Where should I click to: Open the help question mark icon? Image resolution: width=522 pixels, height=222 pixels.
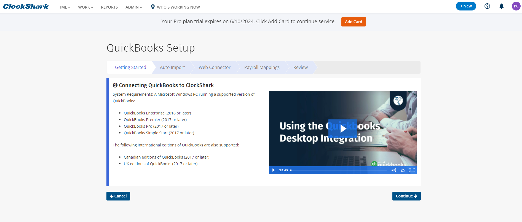click(487, 6)
